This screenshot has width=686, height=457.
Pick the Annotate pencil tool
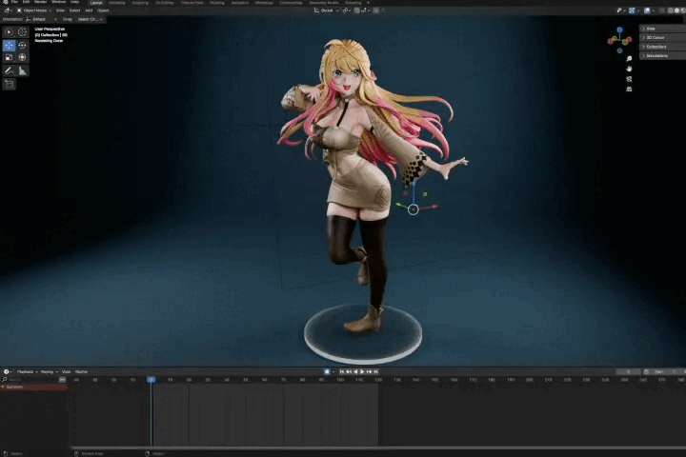10,70
